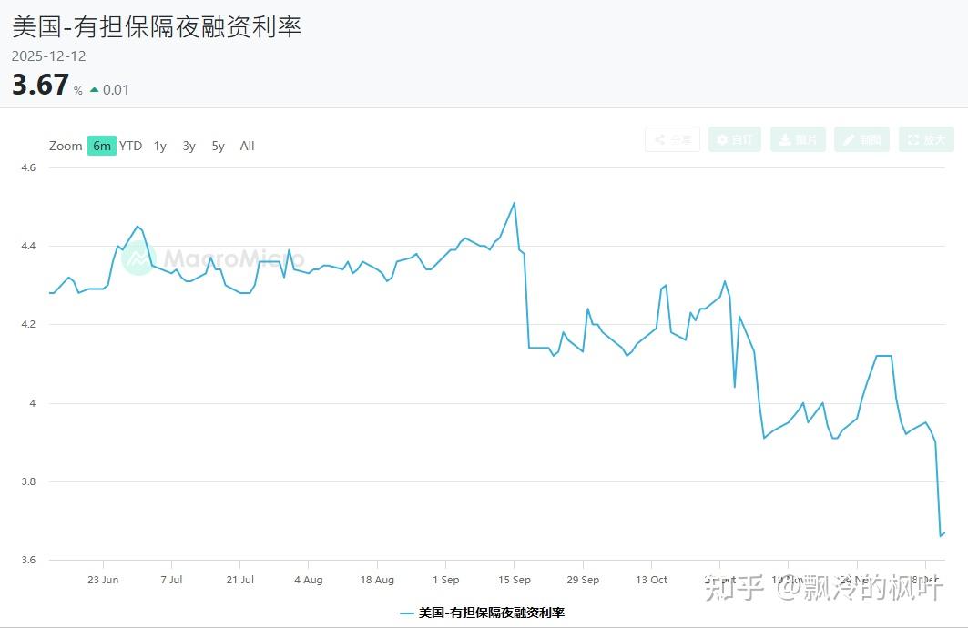Open the gear-icon customize button
The height and width of the screenshot is (628, 968).
click(x=734, y=139)
